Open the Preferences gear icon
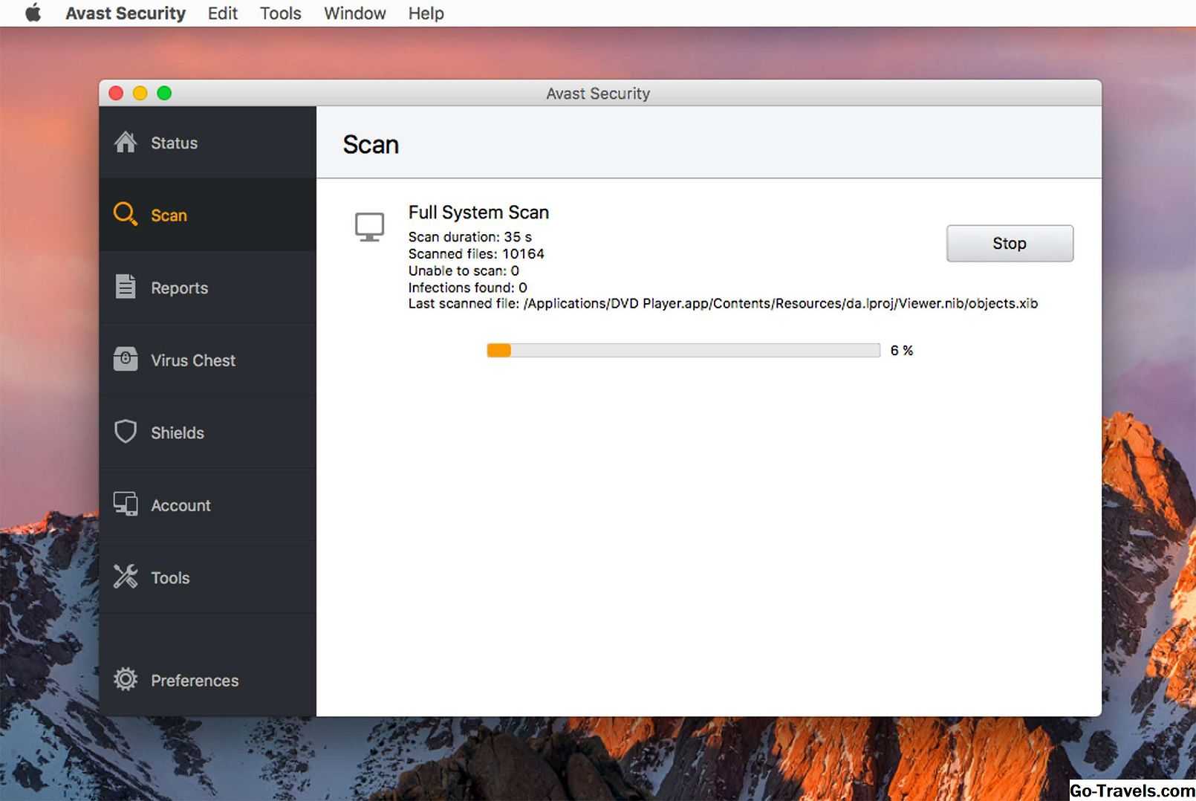1196x801 pixels. click(x=126, y=679)
